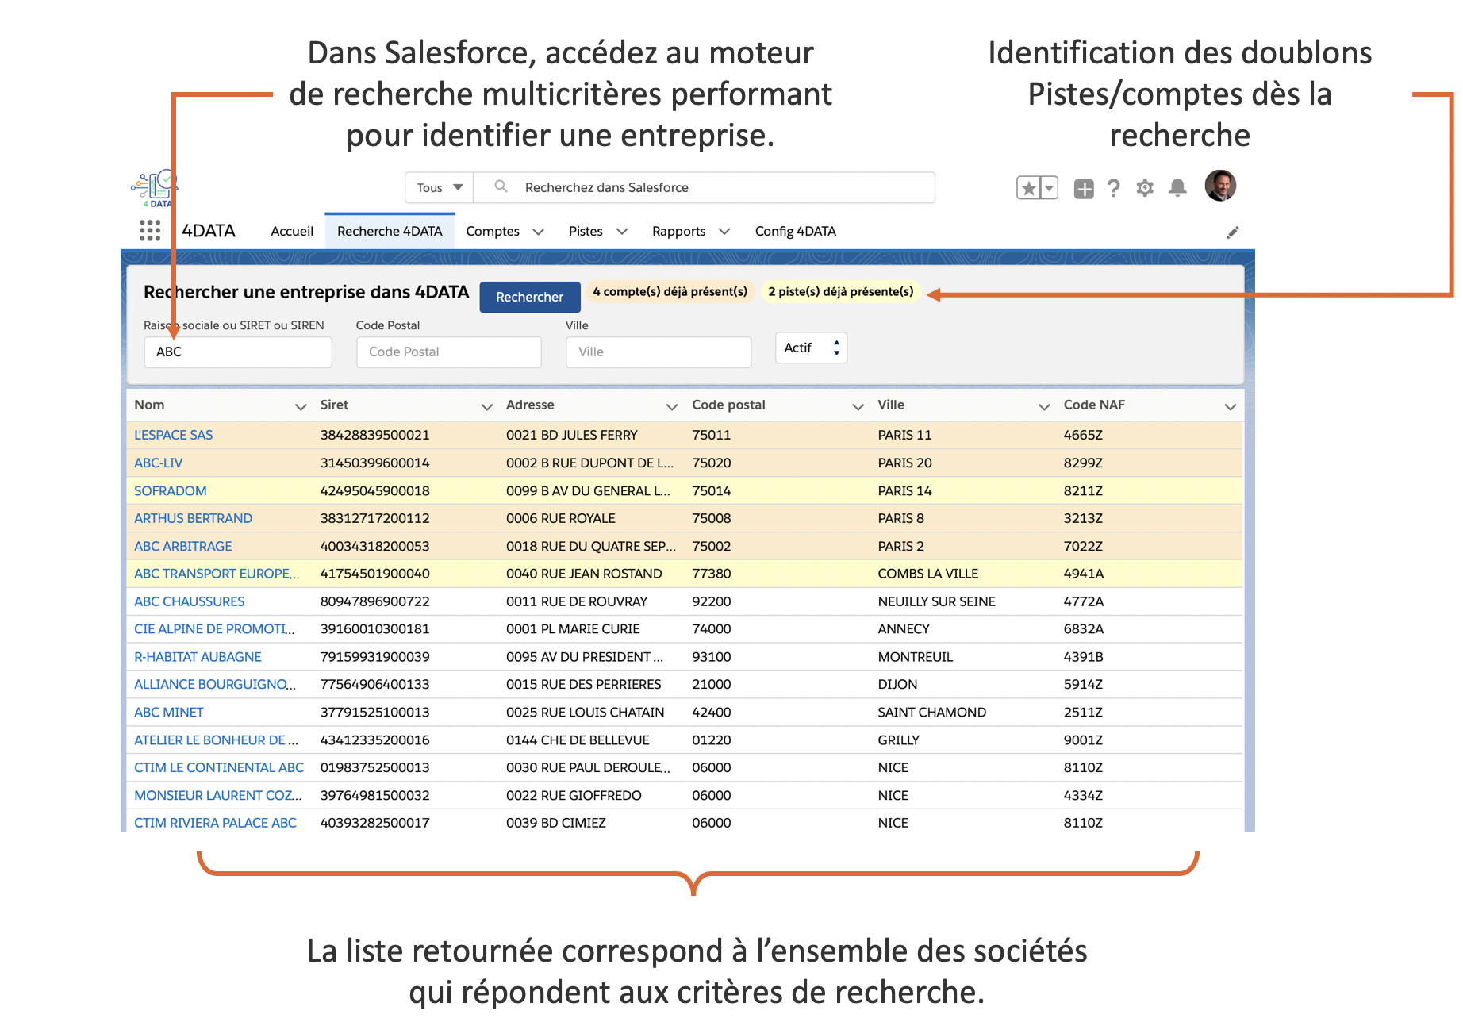This screenshot has width=1463, height=1022.
Task: Switch to the Accueil tab
Action: [292, 232]
